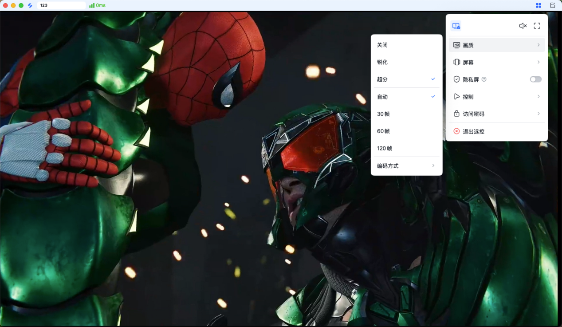Click the checkmark next to 自动

click(x=433, y=96)
